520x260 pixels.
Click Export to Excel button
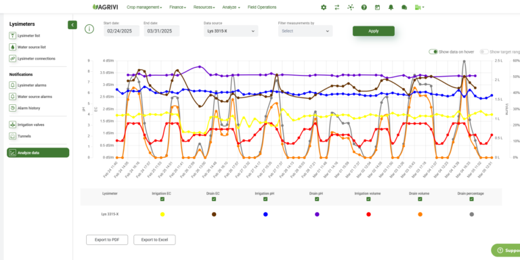click(x=154, y=240)
